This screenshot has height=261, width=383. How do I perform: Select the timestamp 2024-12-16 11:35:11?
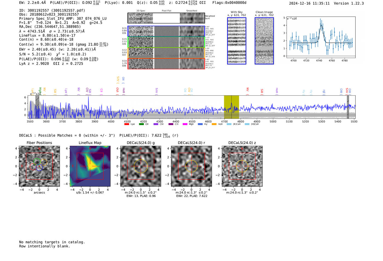[309, 3]
